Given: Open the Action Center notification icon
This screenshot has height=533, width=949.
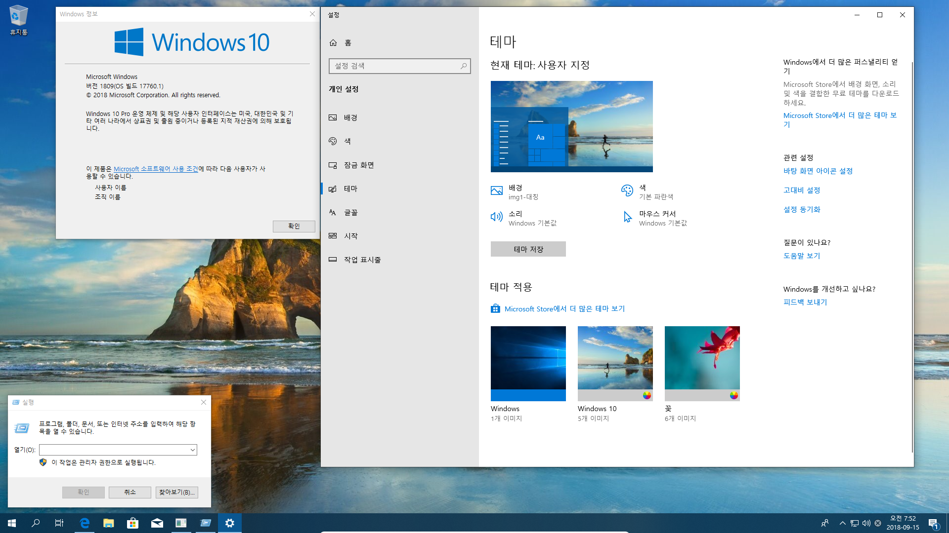Looking at the screenshot, I should (933, 523).
